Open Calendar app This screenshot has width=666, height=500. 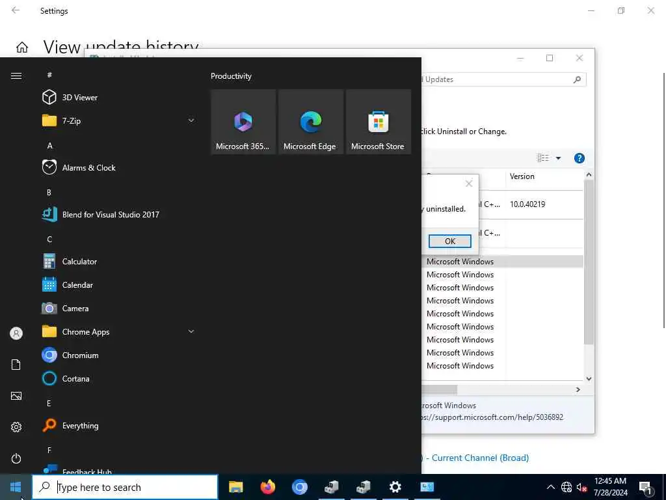[118, 285]
